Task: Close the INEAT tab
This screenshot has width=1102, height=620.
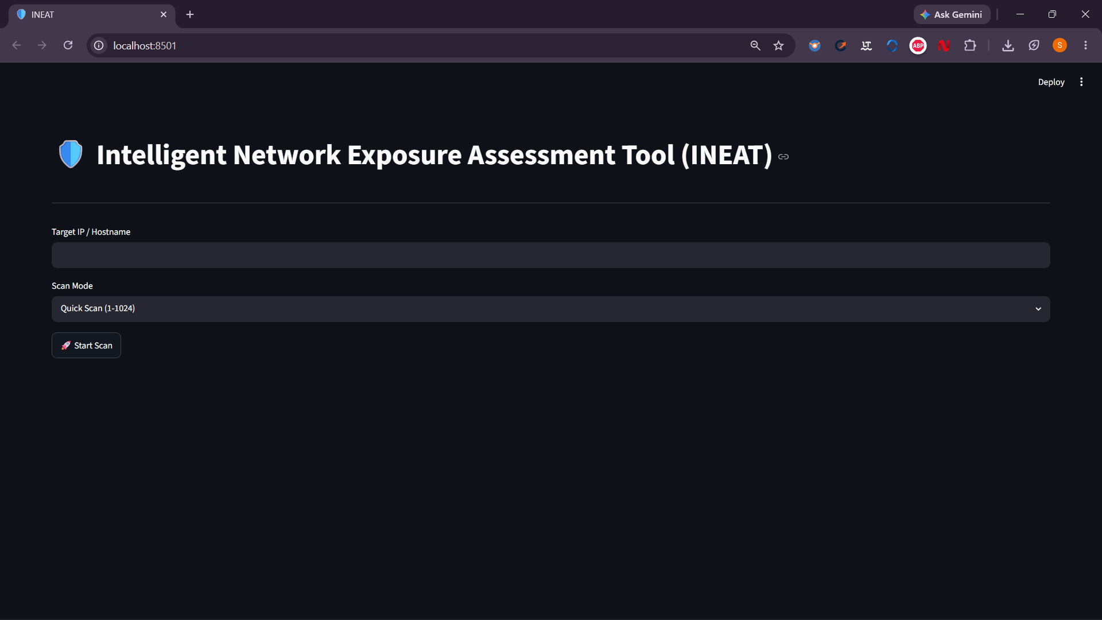Action: [x=164, y=14]
